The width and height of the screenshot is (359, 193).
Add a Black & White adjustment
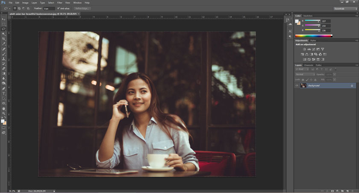click(x=312, y=54)
